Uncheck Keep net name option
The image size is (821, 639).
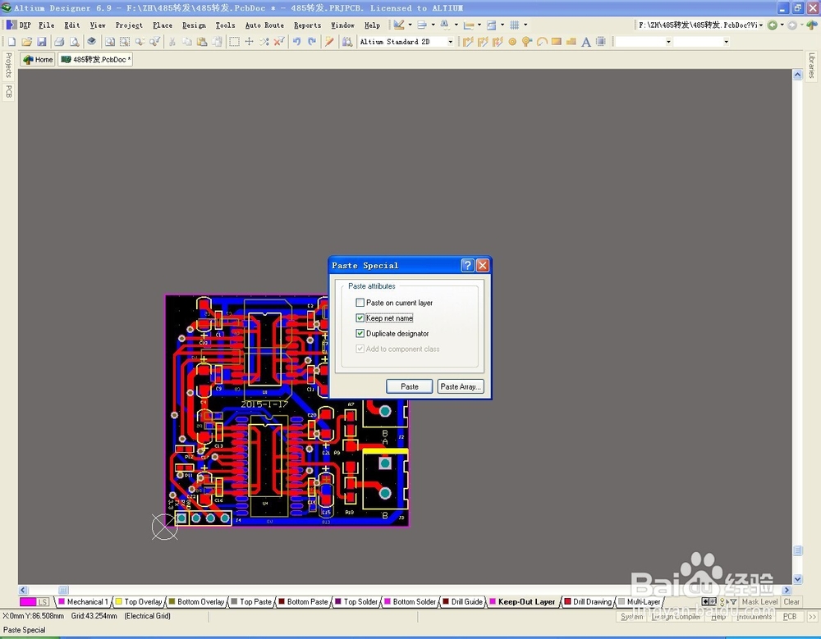coord(360,317)
